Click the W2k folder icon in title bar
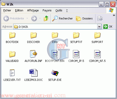This screenshot has width=117, height=99. click(x=4, y=4)
